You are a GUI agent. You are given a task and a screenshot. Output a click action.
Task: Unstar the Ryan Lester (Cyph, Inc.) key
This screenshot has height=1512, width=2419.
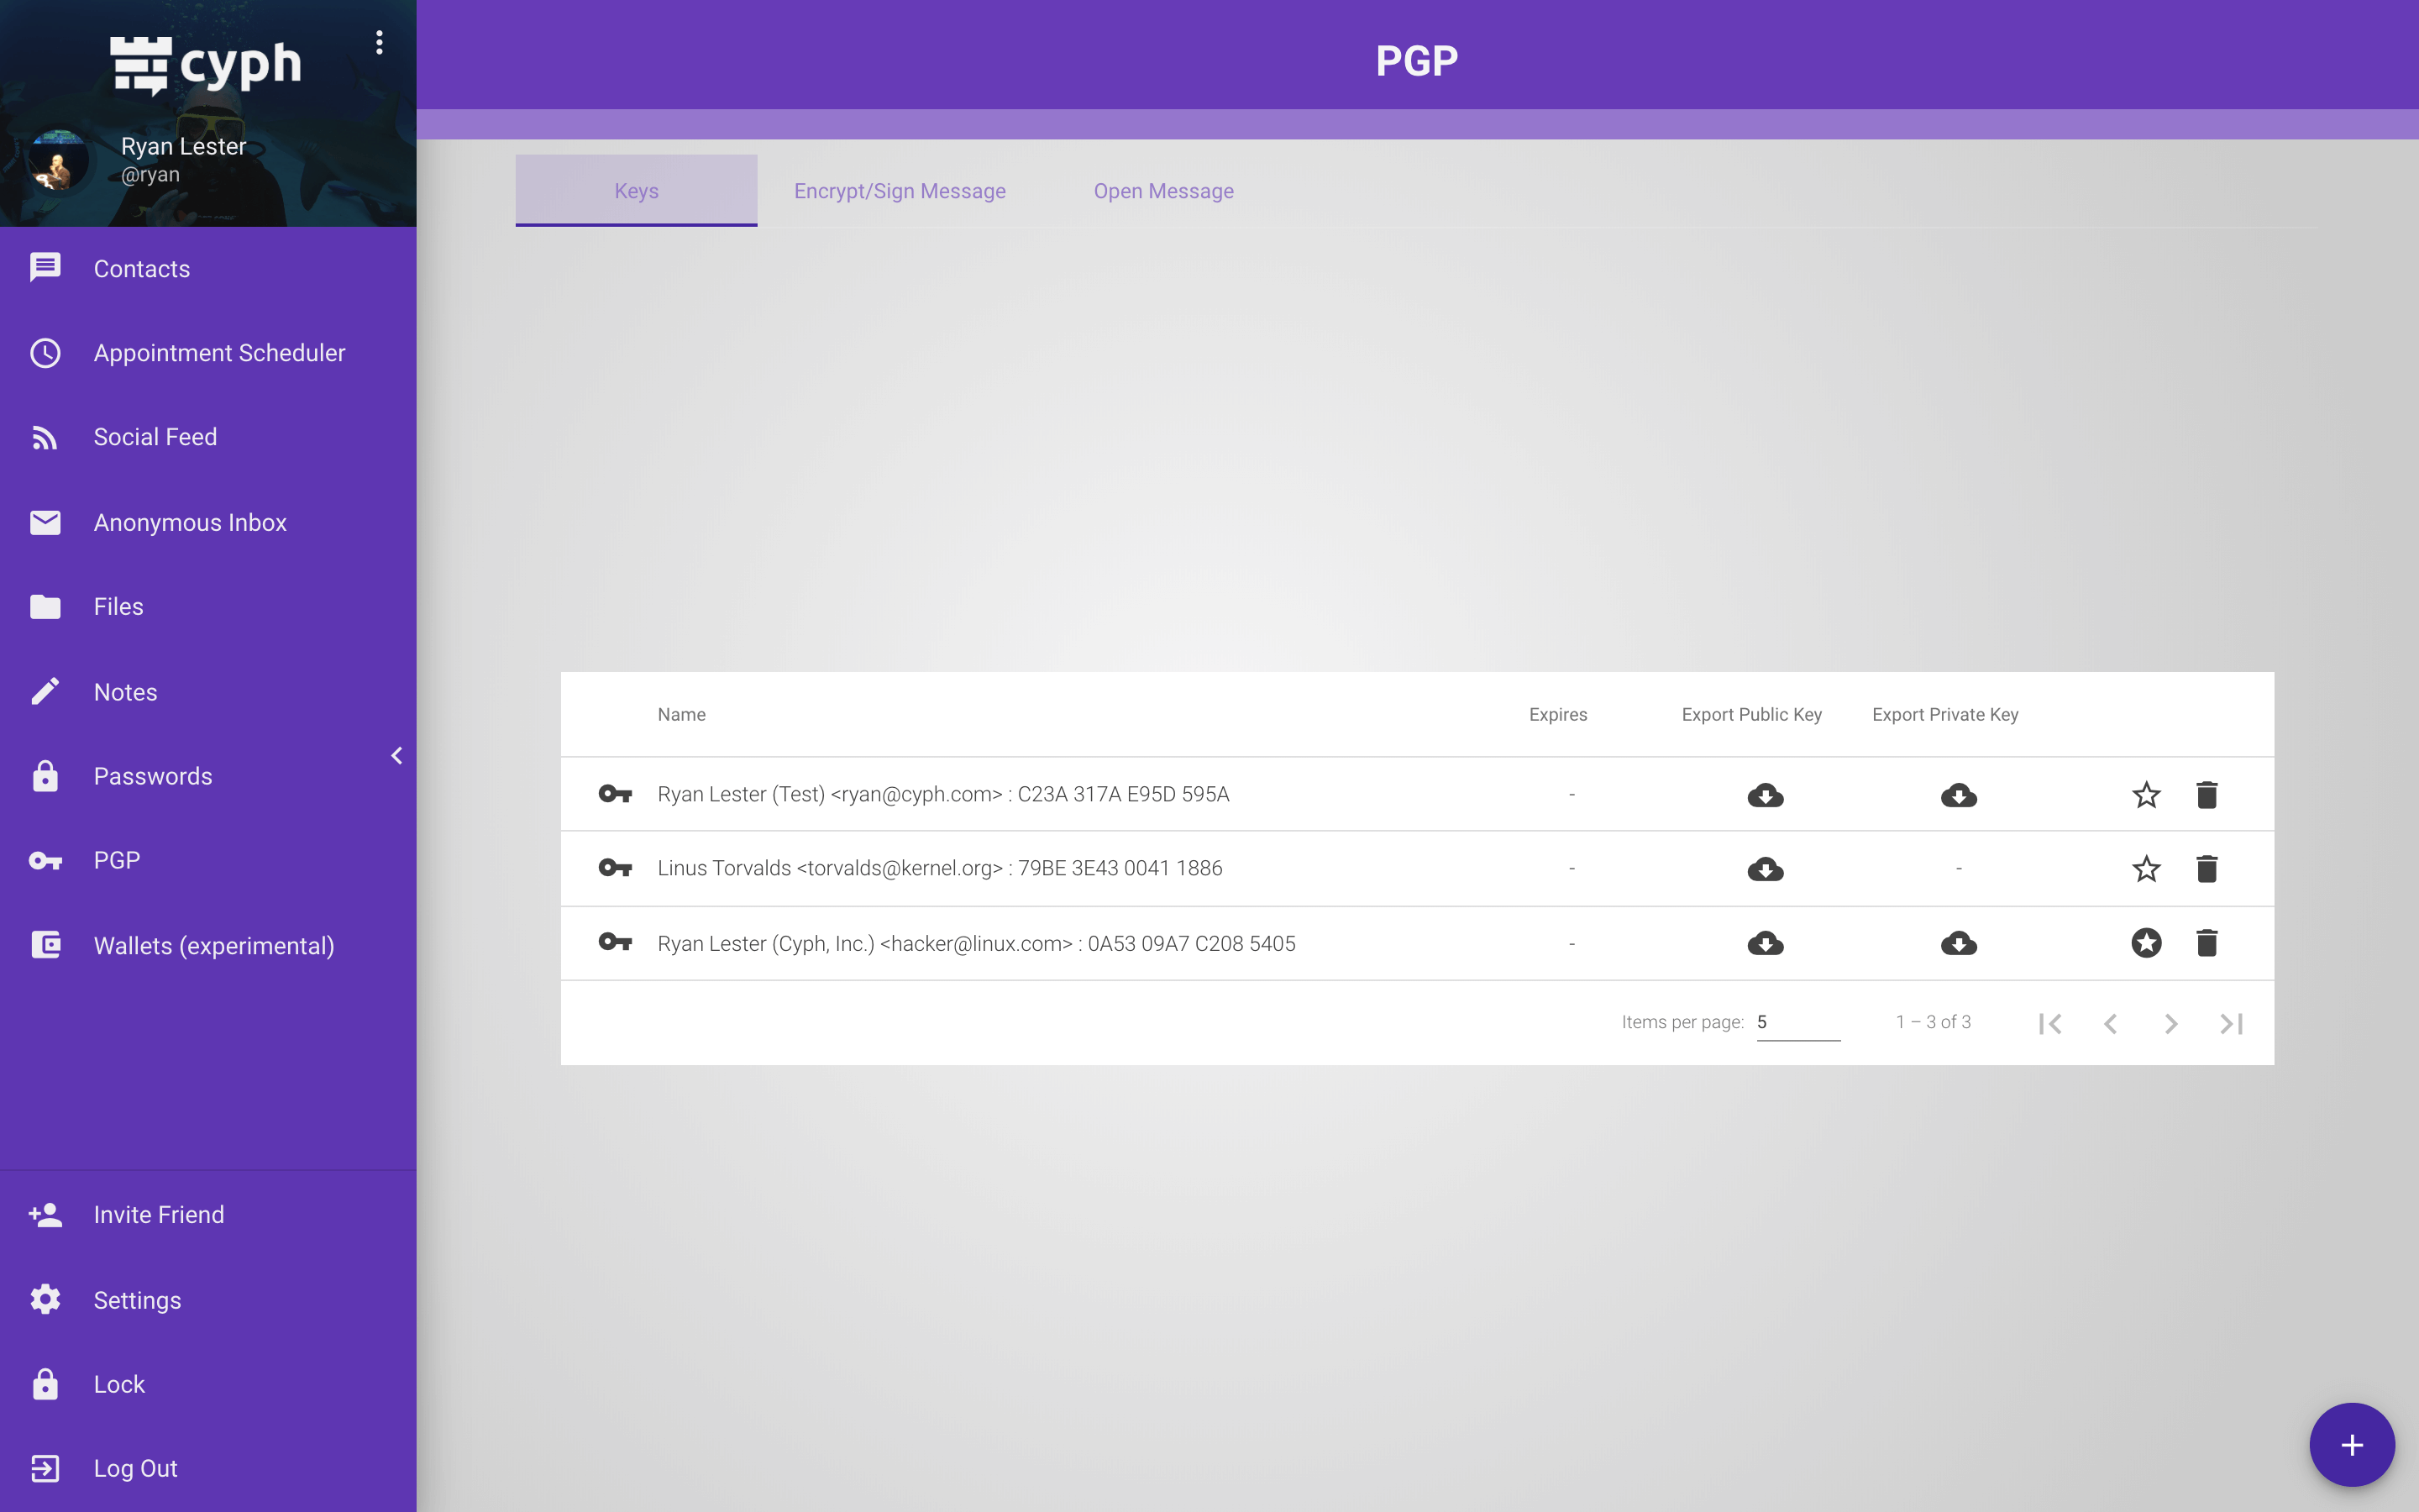(x=2146, y=942)
